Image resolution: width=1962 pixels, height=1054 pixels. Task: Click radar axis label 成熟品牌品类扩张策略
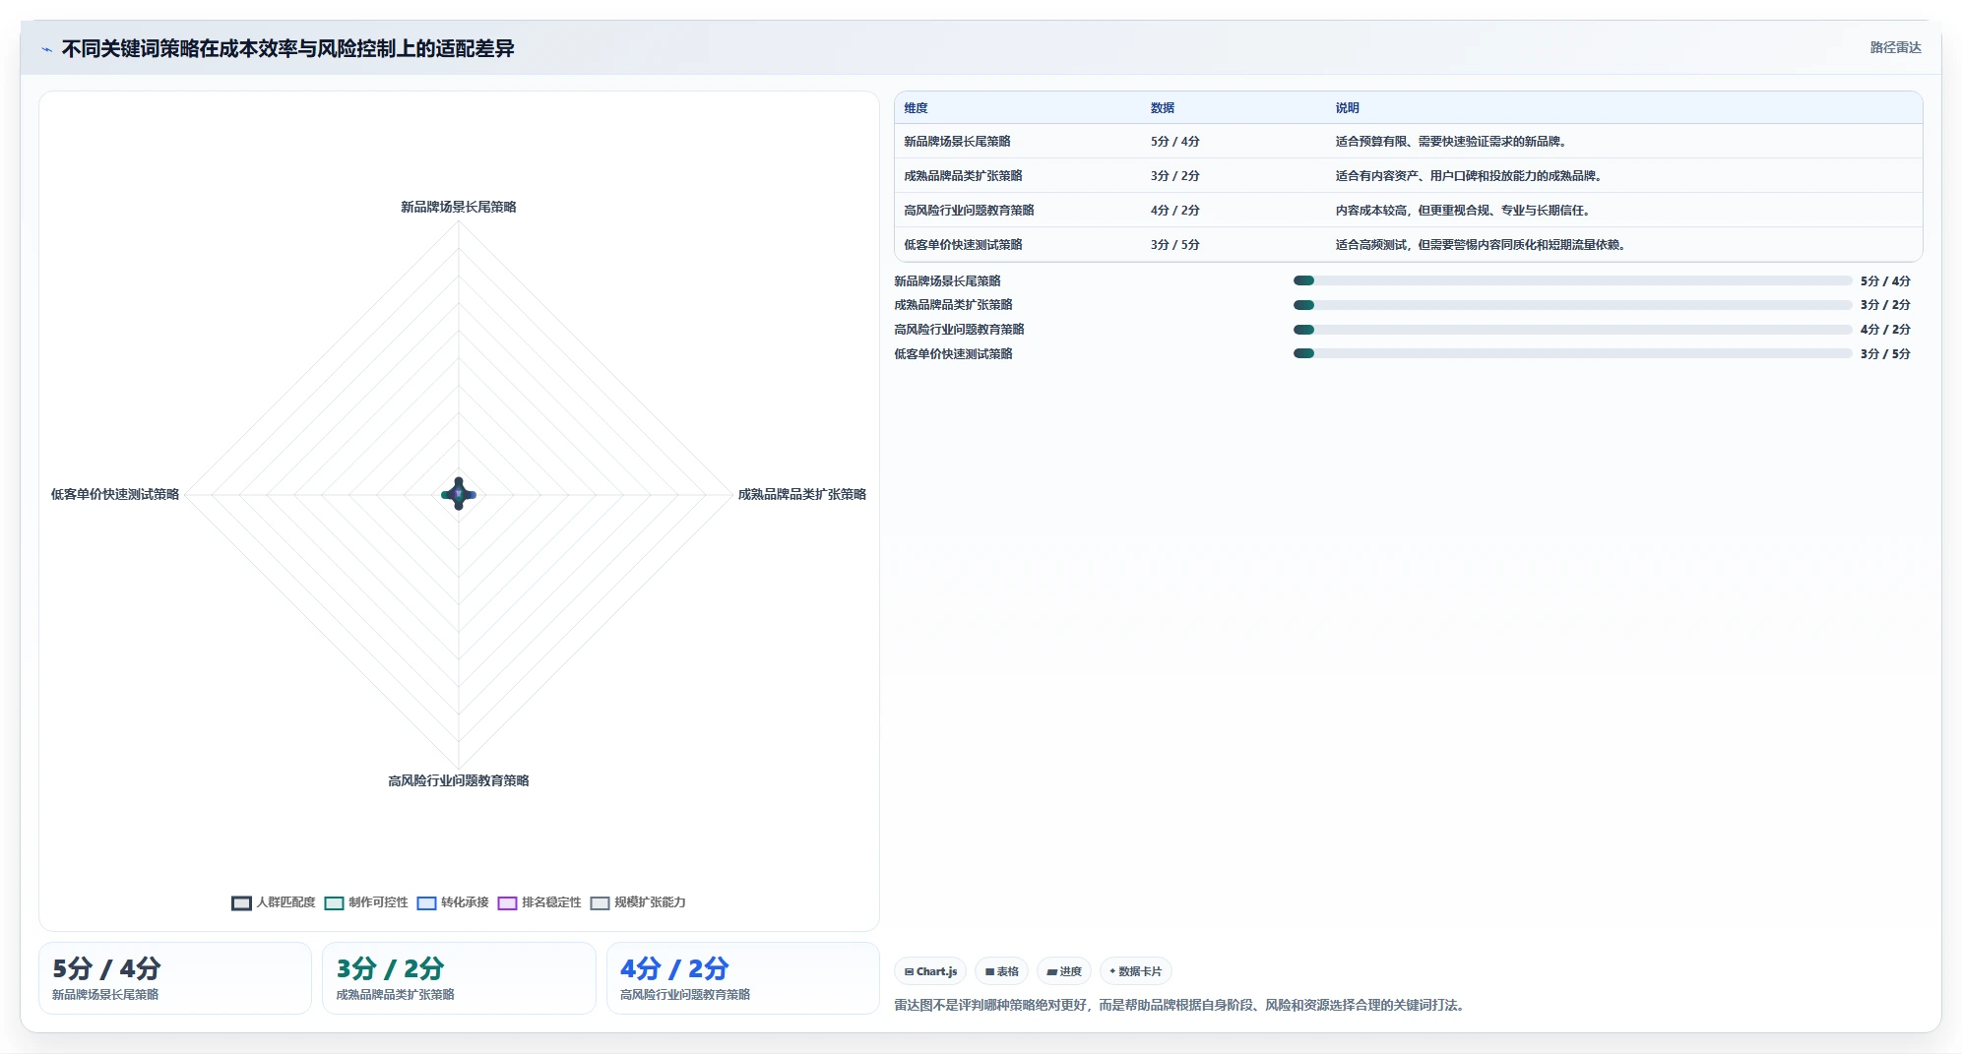[x=802, y=494]
